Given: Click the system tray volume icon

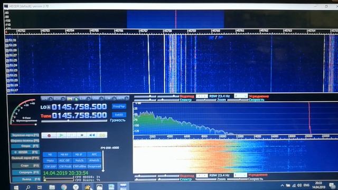Looking at the screenshot, I should click(299, 185).
